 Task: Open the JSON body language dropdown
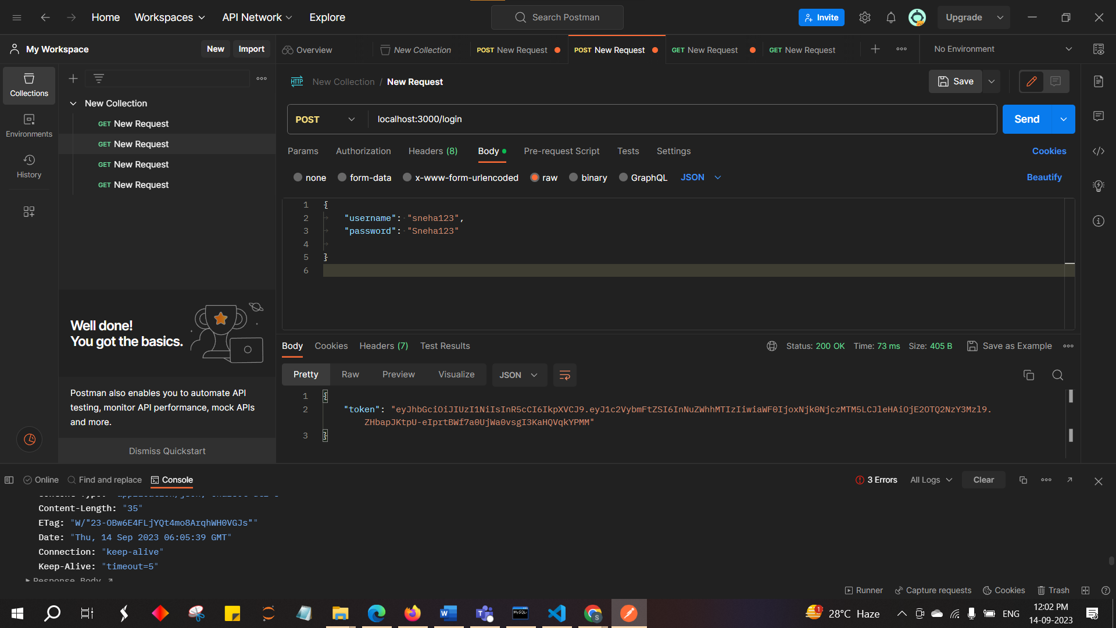tap(700, 177)
